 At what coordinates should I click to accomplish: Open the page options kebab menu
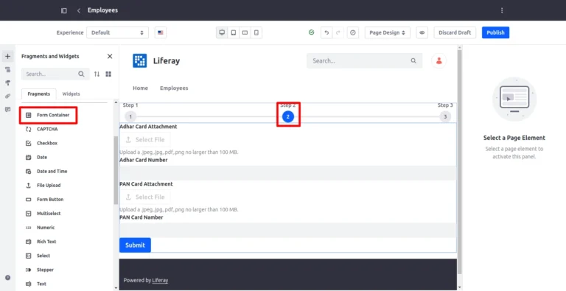pyautogui.click(x=502, y=10)
